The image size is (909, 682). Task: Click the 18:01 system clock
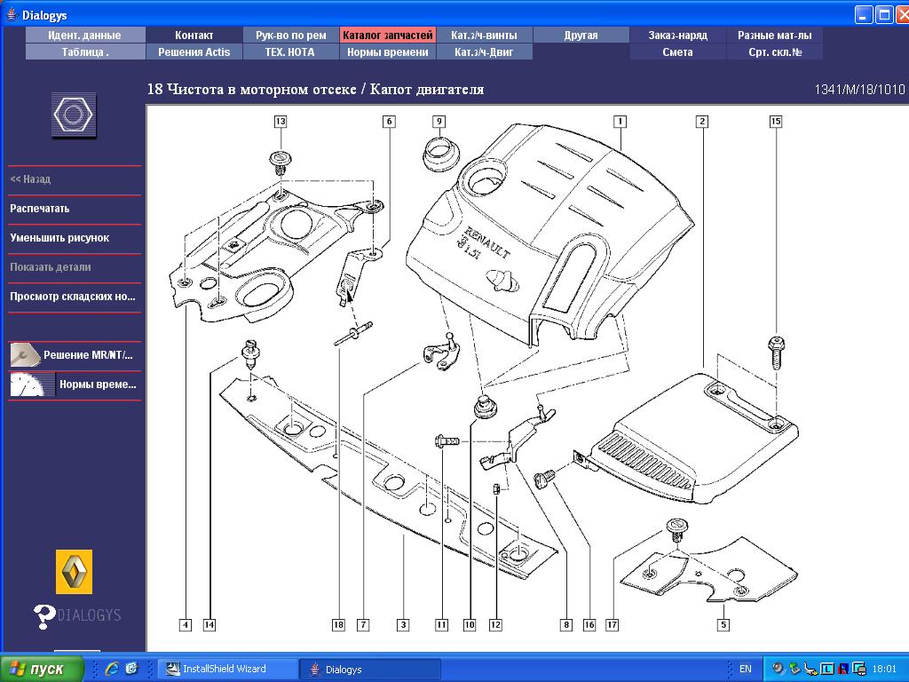pos(884,669)
